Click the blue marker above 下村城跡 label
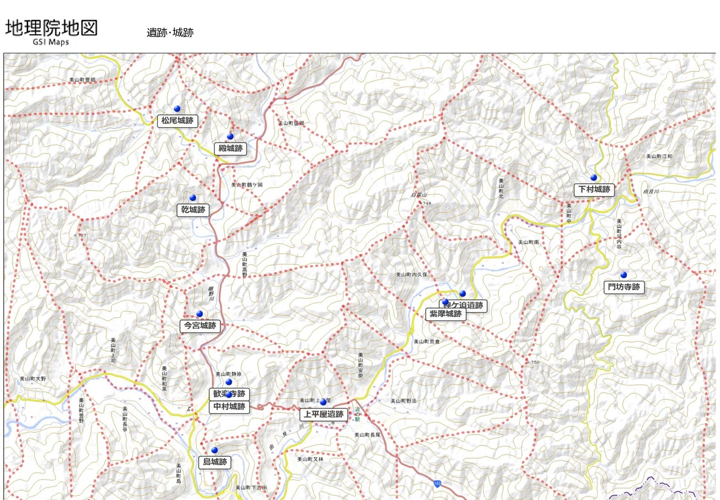Image resolution: width=720 pixels, height=500 pixels. 593,177
